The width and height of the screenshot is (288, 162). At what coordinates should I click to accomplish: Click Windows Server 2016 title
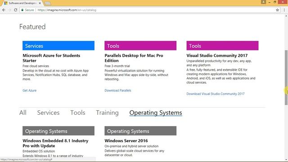click(x=126, y=141)
